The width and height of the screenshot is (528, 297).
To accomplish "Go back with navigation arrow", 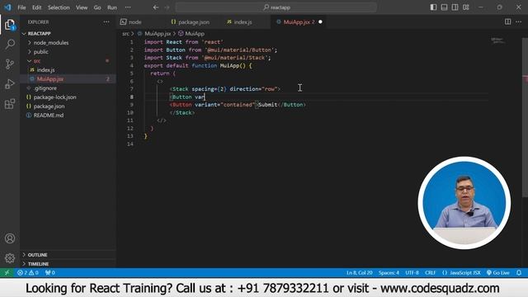I will [156, 7].
